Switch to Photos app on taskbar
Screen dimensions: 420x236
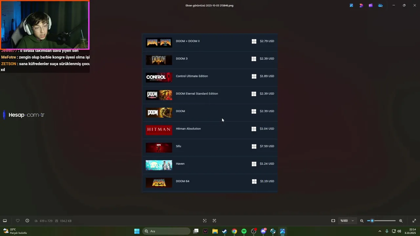[x=283, y=231]
